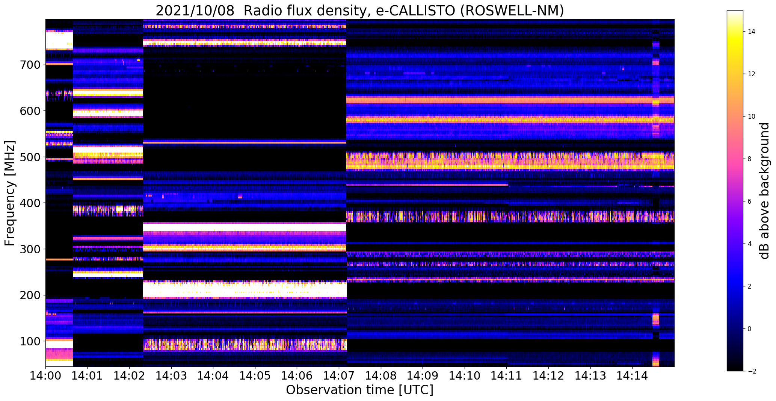Click the 200 MHz frequency tick label
776x401 pixels.
[x=29, y=295]
